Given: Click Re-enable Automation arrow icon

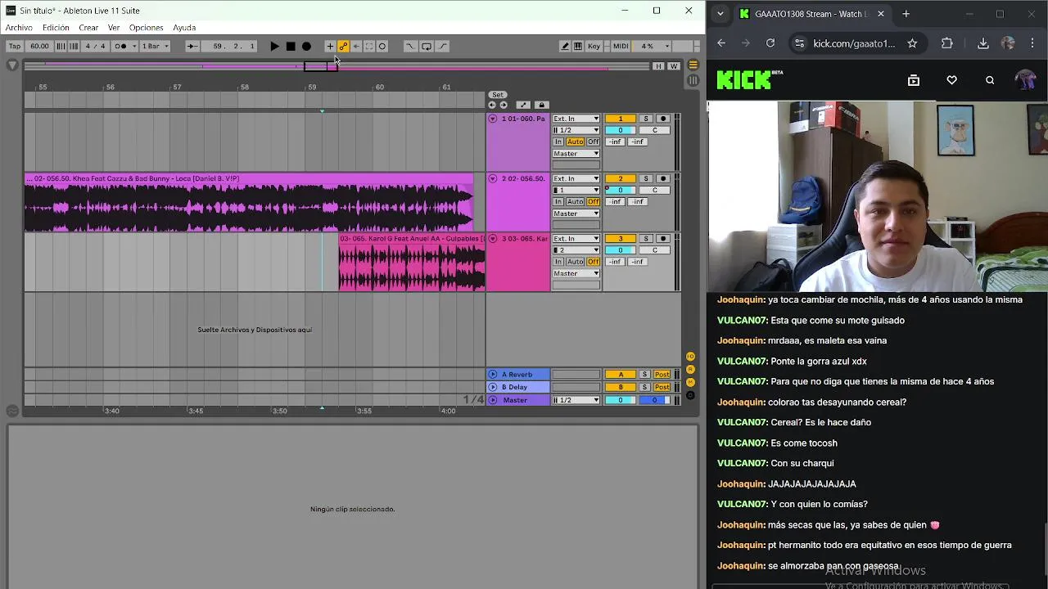Looking at the screenshot, I should pos(356,47).
